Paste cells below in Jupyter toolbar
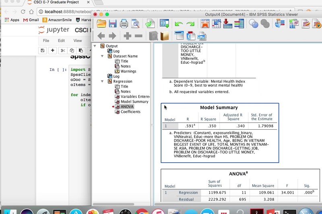Image resolution: width=322 pixels, height=214 pixels. tap(81, 50)
